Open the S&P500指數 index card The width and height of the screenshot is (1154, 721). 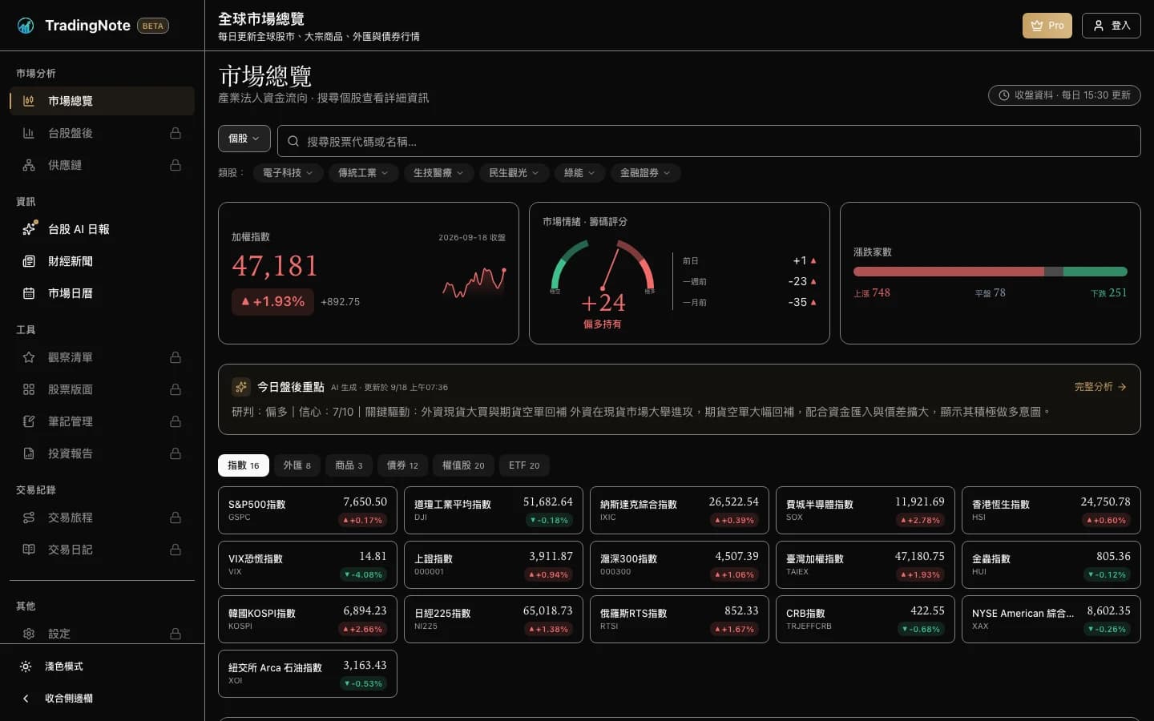click(x=308, y=510)
